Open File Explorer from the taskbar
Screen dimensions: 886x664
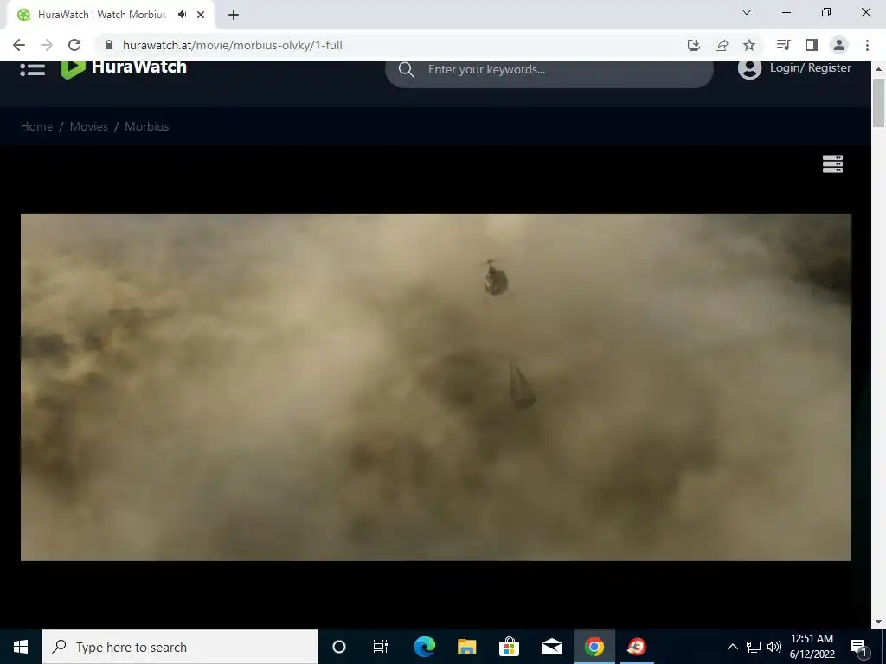466,647
